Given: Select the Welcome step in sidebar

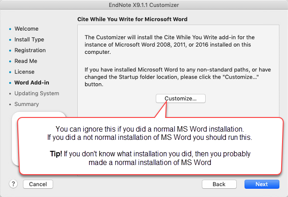Looking at the screenshot, I should [x=27, y=29].
